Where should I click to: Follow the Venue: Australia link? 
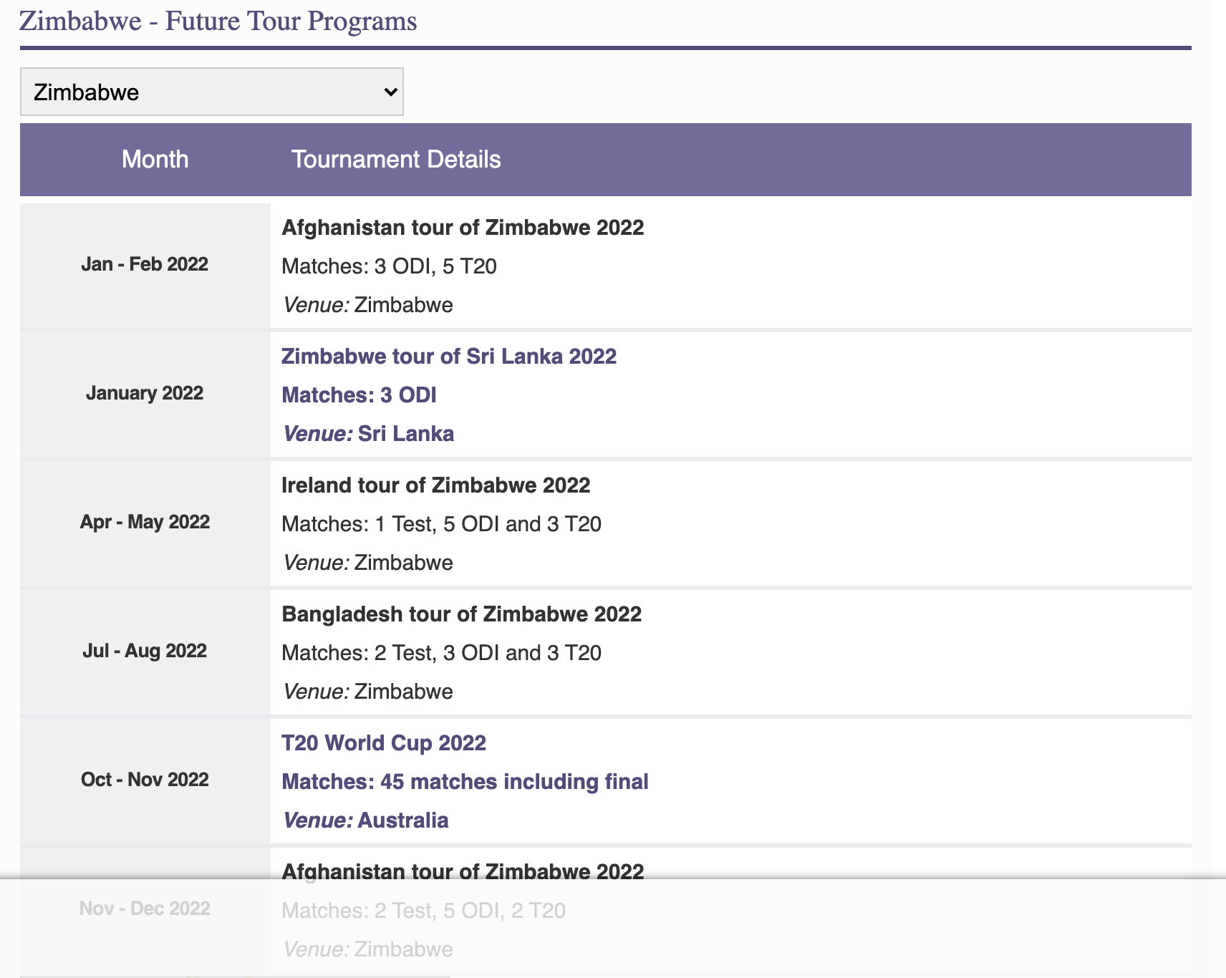pyautogui.click(x=365, y=820)
